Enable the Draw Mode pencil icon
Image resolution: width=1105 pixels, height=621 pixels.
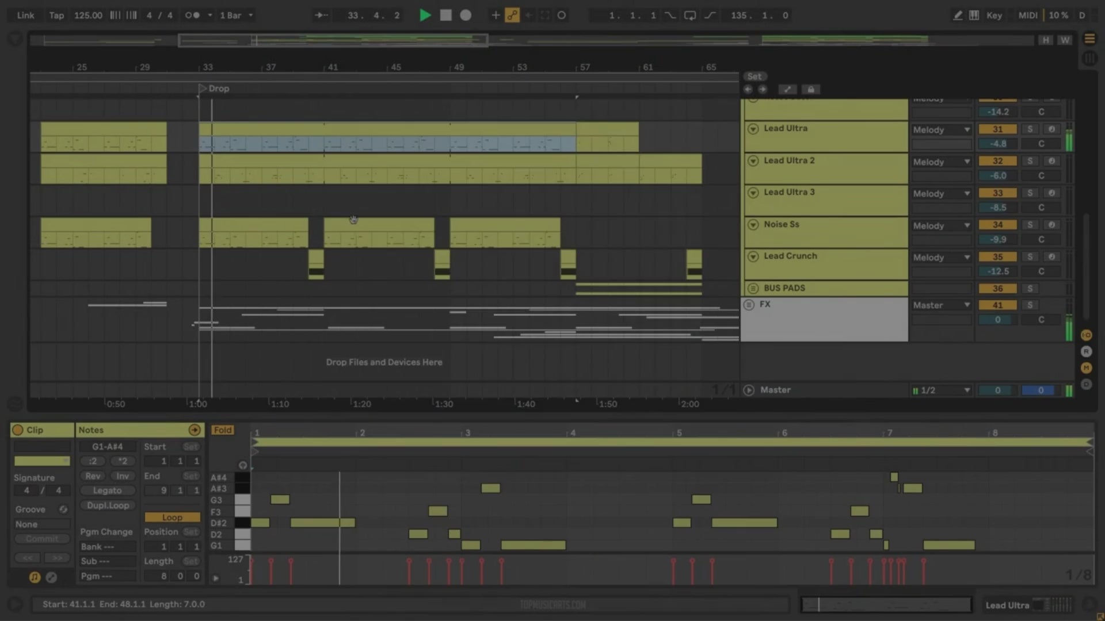958,16
